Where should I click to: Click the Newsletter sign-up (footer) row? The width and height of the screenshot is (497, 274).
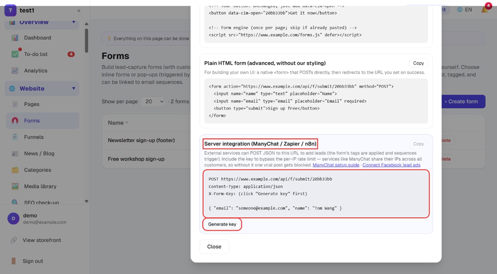[x=141, y=140]
